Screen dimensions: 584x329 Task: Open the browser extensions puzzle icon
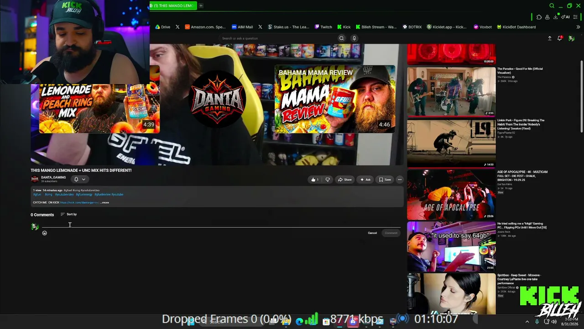click(x=539, y=17)
